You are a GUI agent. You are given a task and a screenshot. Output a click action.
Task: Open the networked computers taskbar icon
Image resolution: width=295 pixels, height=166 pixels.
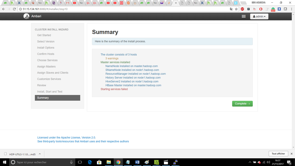(x=175, y=162)
